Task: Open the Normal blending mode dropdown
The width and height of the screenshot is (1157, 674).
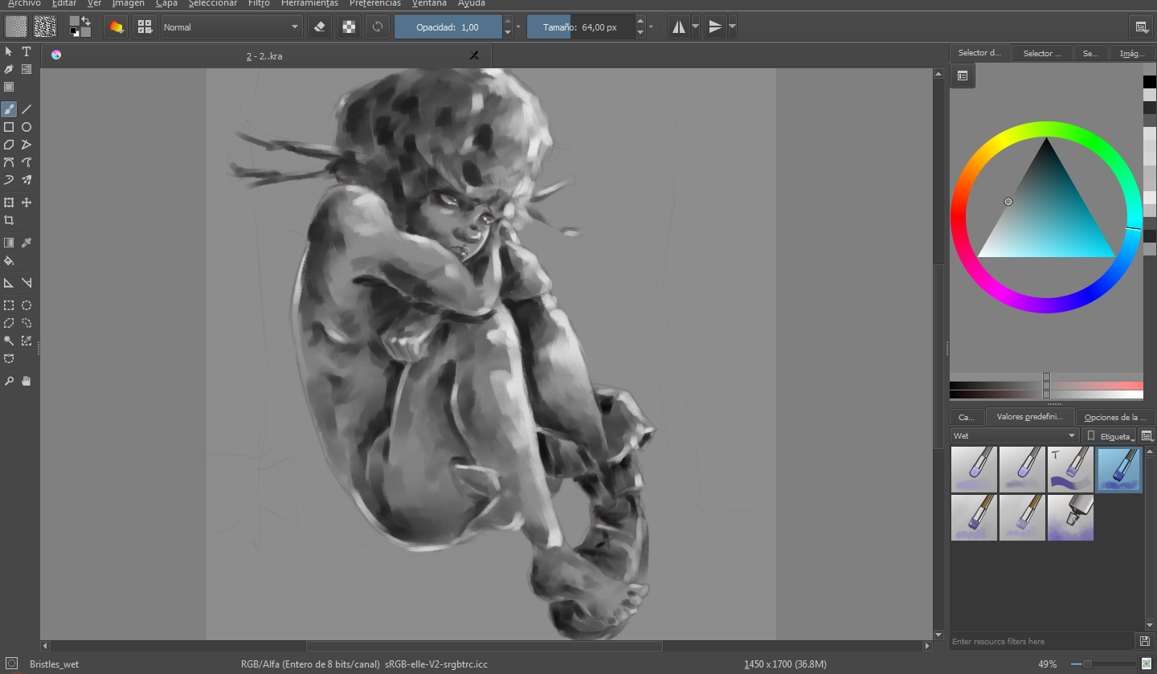Action: point(232,27)
